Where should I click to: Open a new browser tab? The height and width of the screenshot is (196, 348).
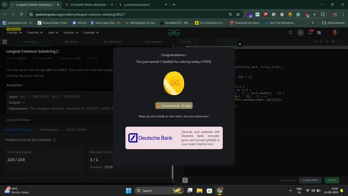pos(174,5)
